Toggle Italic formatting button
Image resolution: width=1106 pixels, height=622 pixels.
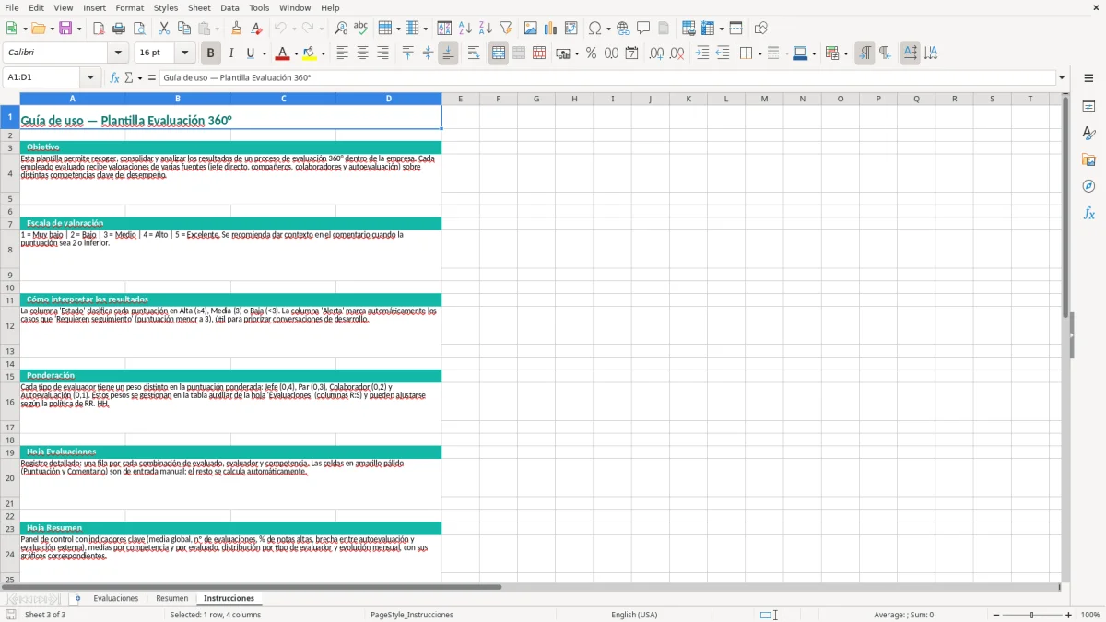[x=230, y=53]
